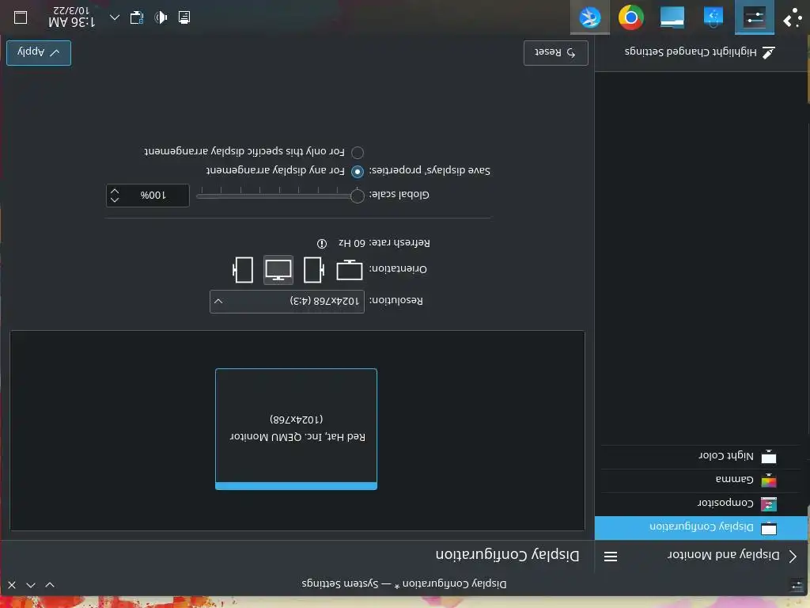Launch Google Chrome from the panel
The width and height of the screenshot is (810, 608).
coord(630,17)
